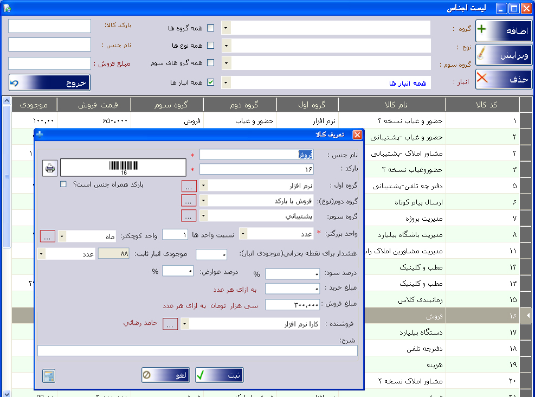Sort by قیمت فروش column header

pyautogui.click(x=94, y=105)
